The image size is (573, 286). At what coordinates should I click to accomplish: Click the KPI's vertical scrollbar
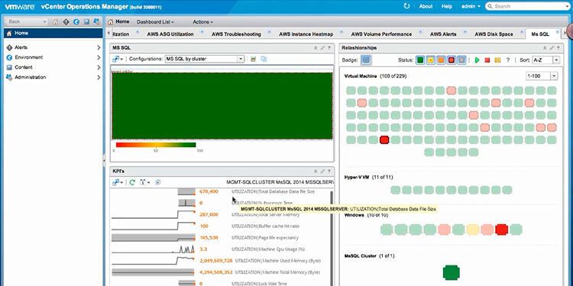coord(332,238)
